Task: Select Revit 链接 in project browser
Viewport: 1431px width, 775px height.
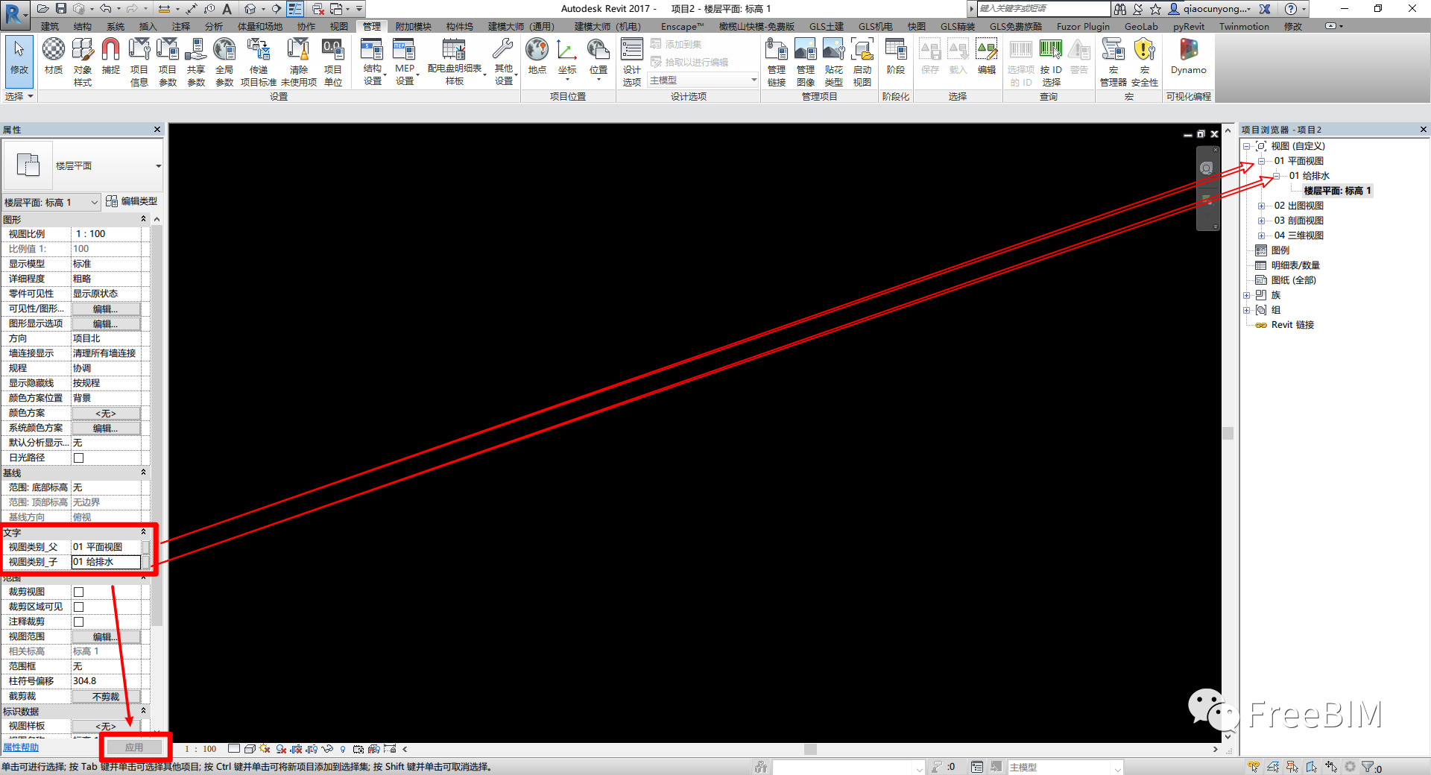Action: pos(1292,325)
